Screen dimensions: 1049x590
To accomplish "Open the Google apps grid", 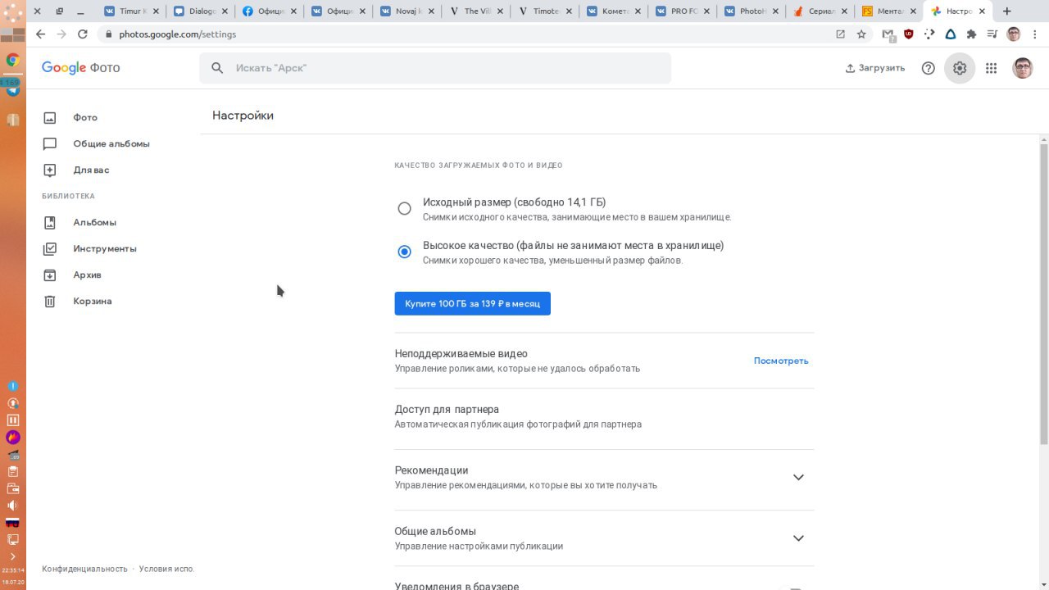I will pos(991,68).
